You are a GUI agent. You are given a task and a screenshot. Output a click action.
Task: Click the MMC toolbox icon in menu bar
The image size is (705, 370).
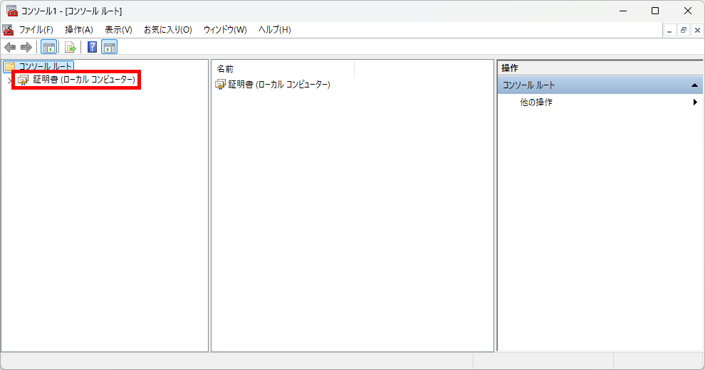click(x=8, y=30)
